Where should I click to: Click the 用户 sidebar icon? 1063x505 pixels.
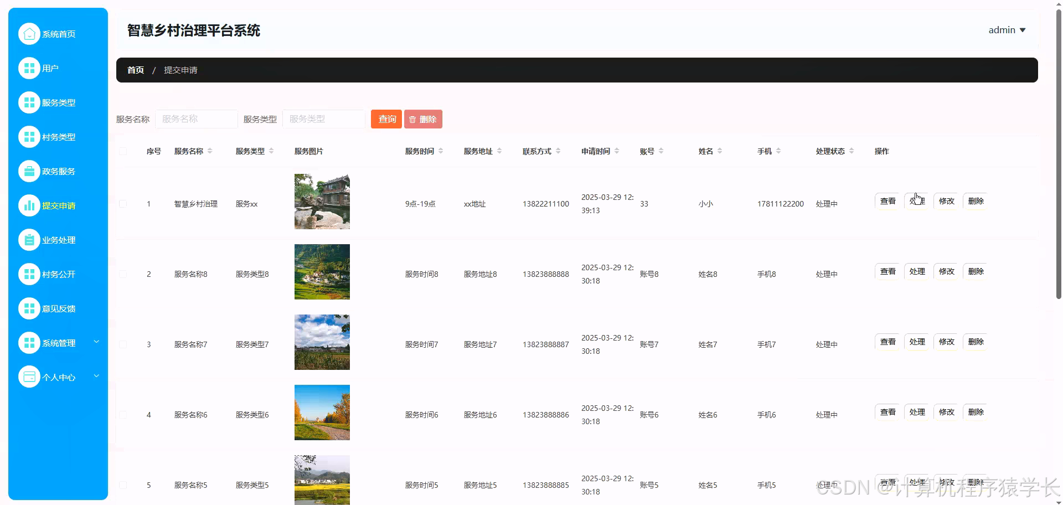[x=29, y=68]
